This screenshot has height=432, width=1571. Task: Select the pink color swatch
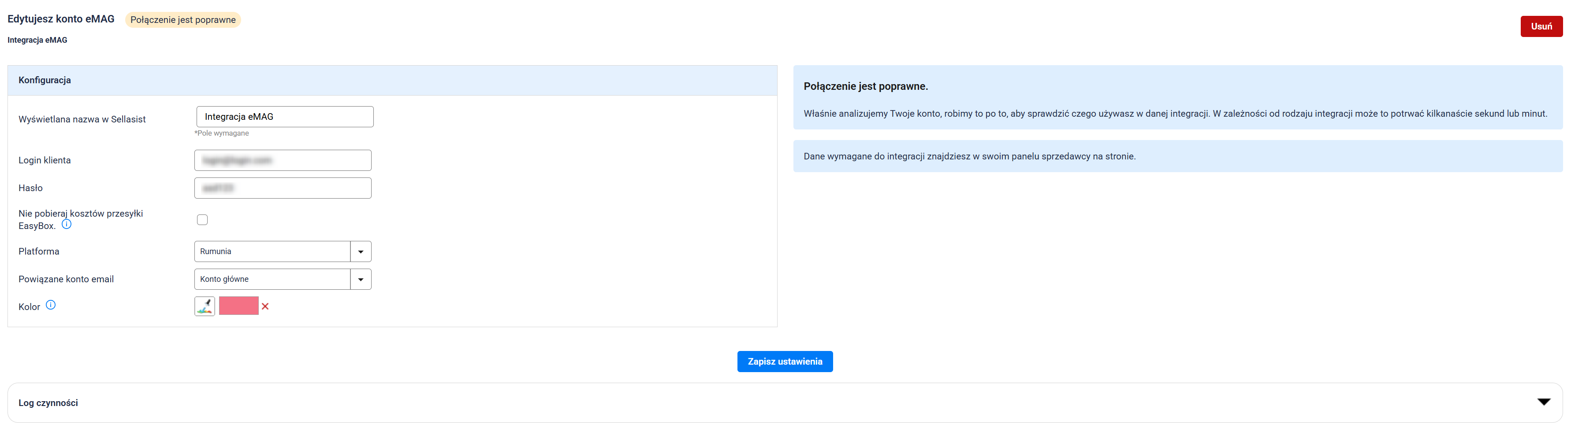[x=238, y=306]
